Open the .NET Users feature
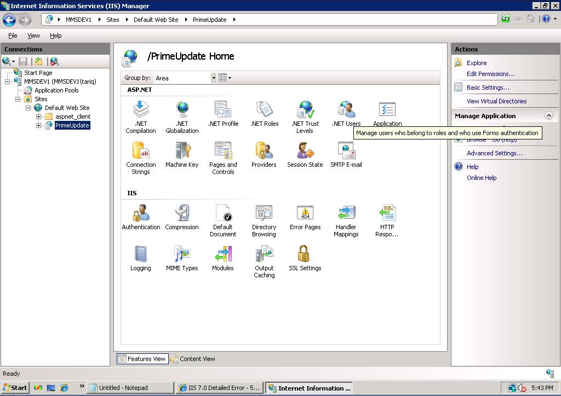The width and height of the screenshot is (561, 396). coord(346,114)
